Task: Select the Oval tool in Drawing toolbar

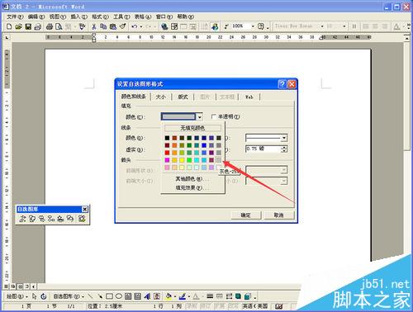Action: tap(119, 296)
